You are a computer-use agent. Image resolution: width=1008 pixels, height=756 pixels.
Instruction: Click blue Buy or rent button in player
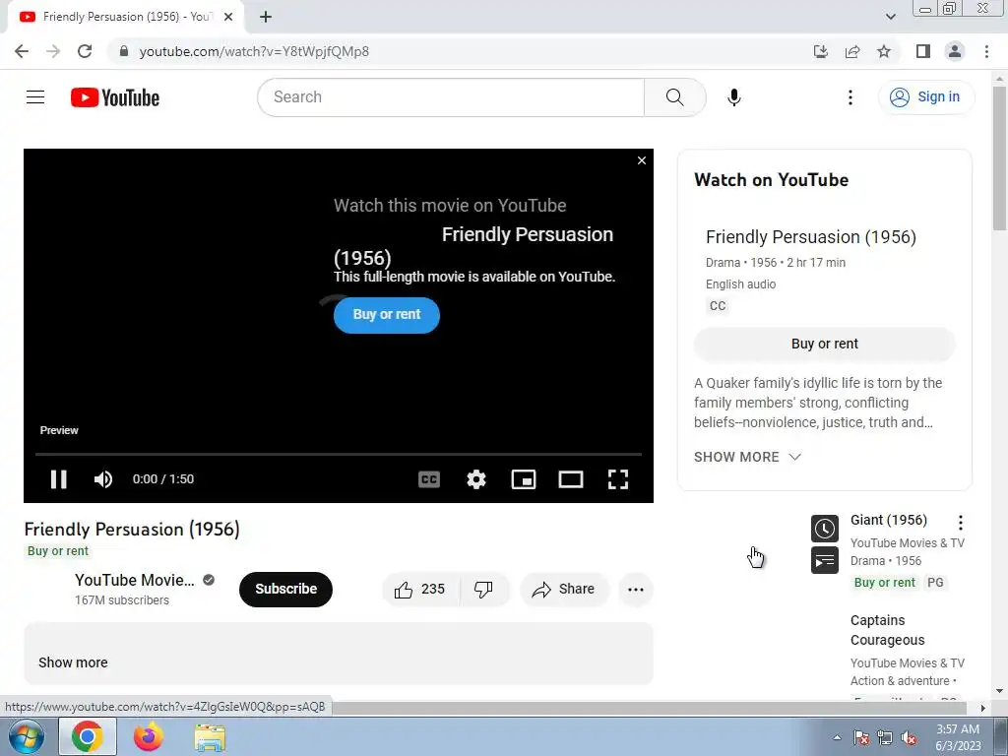386,315
